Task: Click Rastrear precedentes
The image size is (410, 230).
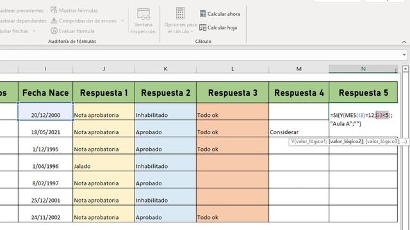Action: point(22,10)
